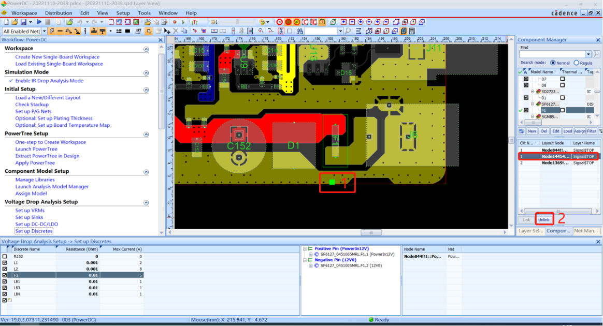Switch to the Net Man... tab

(x=586, y=231)
